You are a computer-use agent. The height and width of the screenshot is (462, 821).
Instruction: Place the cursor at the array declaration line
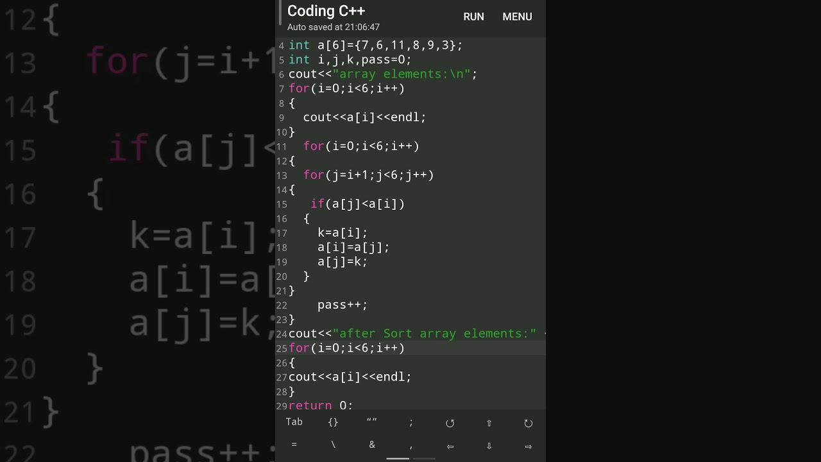click(x=375, y=45)
